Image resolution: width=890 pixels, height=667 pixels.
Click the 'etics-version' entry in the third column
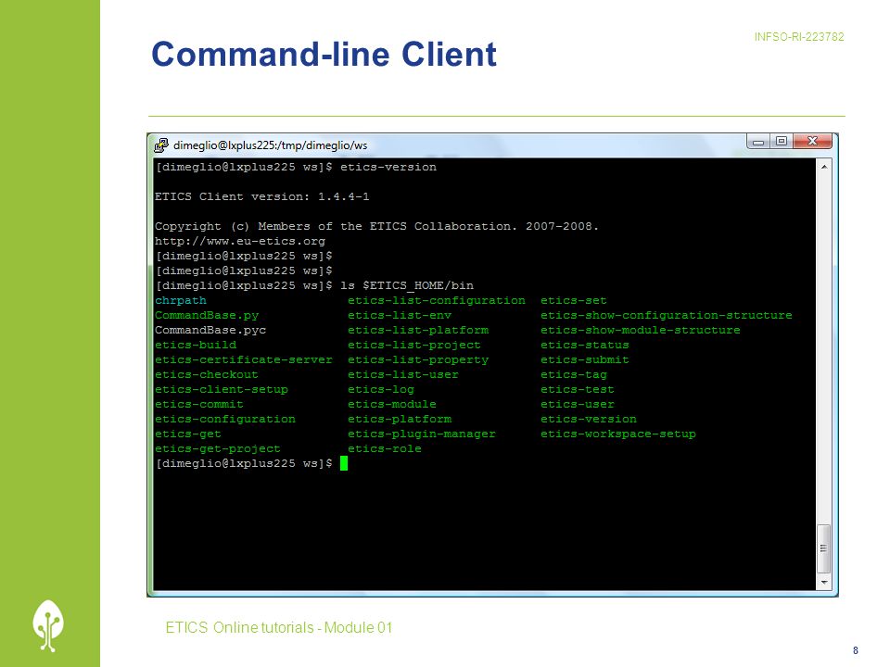click(x=589, y=419)
